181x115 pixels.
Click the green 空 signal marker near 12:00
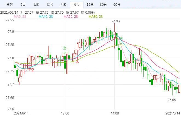click(65, 48)
